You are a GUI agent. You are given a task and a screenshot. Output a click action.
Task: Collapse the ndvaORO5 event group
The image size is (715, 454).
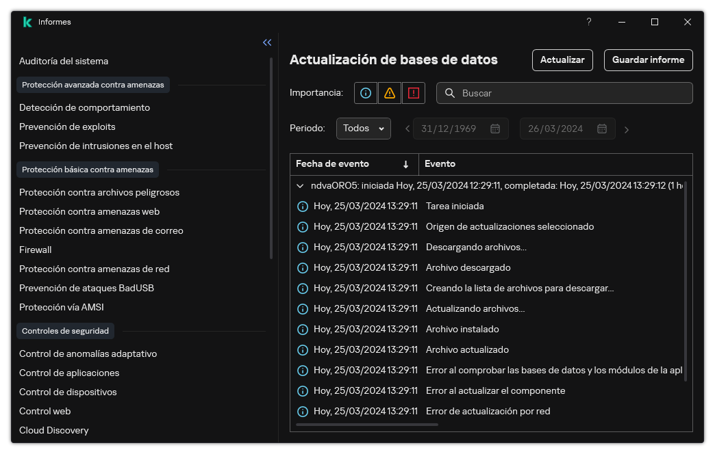pos(299,185)
